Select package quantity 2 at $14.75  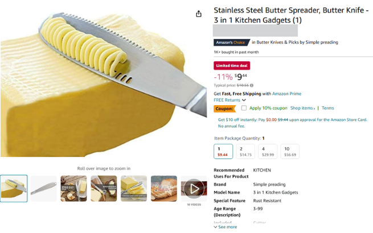(x=246, y=151)
